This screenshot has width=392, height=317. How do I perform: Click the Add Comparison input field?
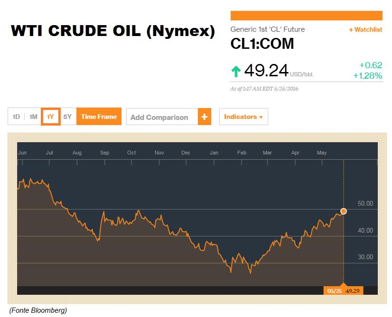[x=162, y=117]
